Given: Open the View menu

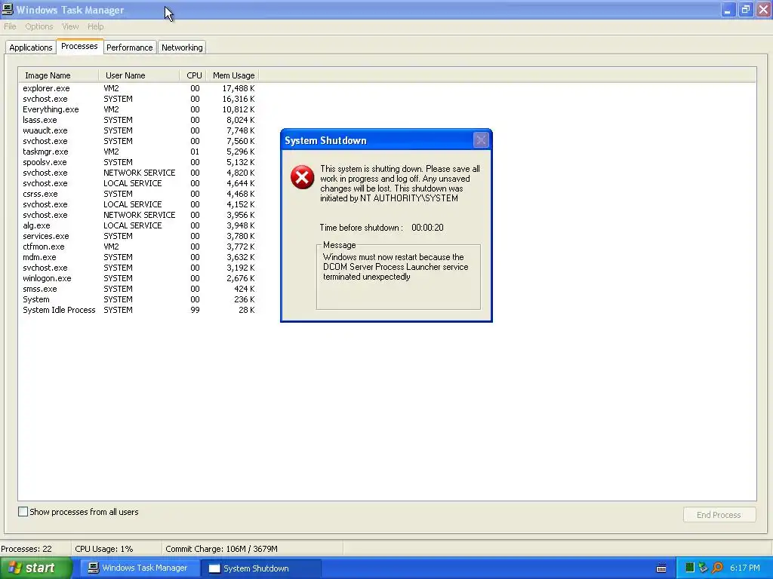Looking at the screenshot, I should pos(70,26).
